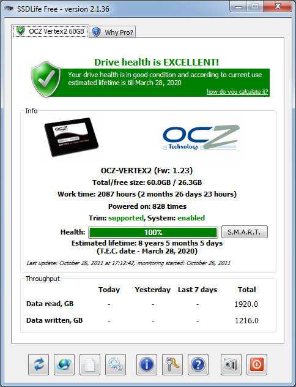This screenshot has width=296, height=387.
Task: Select the OCZ Vertex2 60GB tab
Action: (x=51, y=31)
